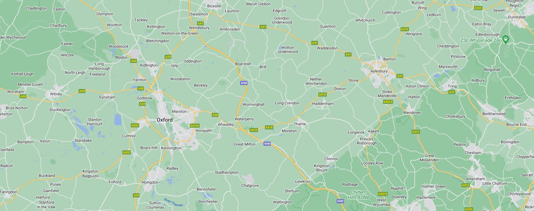Click the A4142 road shield near Horspath
This screenshot has width=534, height=211.
click(194, 126)
